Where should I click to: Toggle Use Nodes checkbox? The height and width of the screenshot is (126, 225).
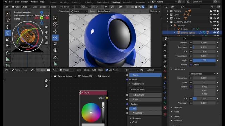(107, 70)
